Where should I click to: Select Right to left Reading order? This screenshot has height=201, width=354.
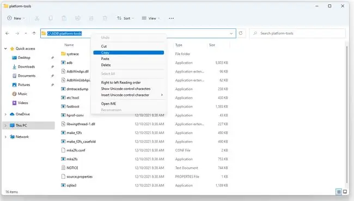point(129,82)
